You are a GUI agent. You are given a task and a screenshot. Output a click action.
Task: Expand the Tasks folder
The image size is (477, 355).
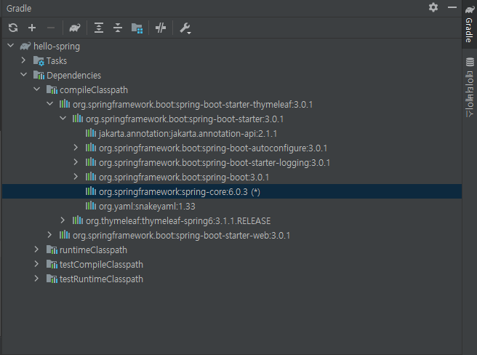pyautogui.click(x=23, y=60)
